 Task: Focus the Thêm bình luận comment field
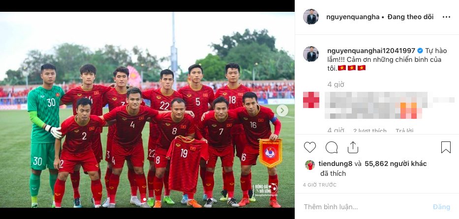click(363, 207)
